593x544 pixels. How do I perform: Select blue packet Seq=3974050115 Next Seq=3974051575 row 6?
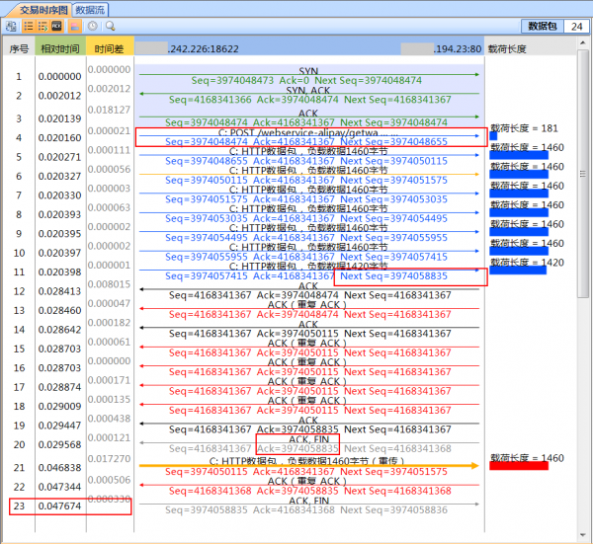[309, 176]
